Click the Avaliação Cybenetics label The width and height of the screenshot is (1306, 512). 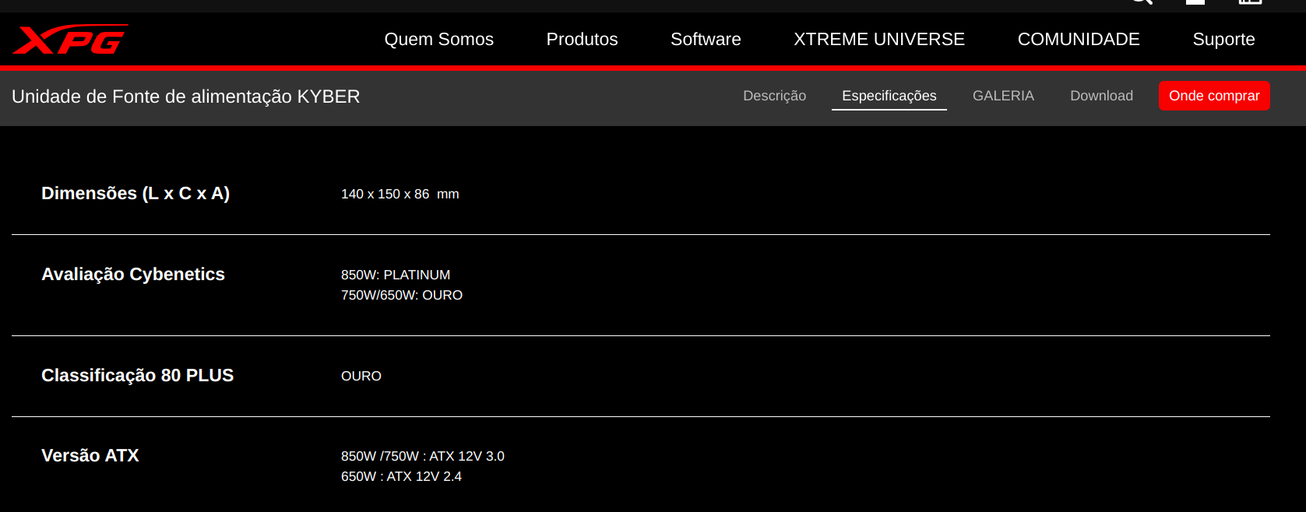click(133, 274)
